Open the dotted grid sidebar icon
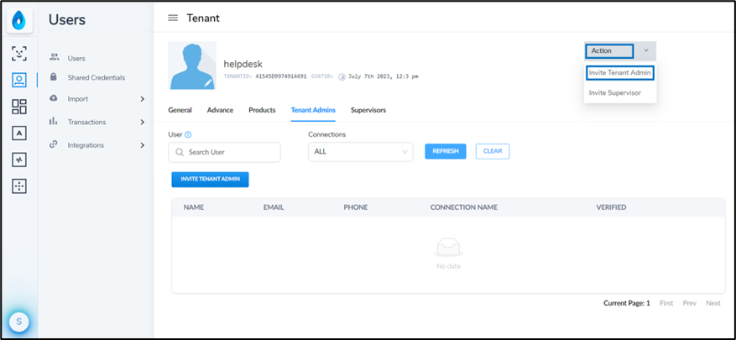736x340 pixels. pos(19,186)
